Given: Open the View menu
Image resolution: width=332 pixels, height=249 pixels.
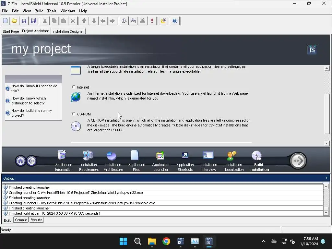Looking at the screenshot, I should pos(27,11).
